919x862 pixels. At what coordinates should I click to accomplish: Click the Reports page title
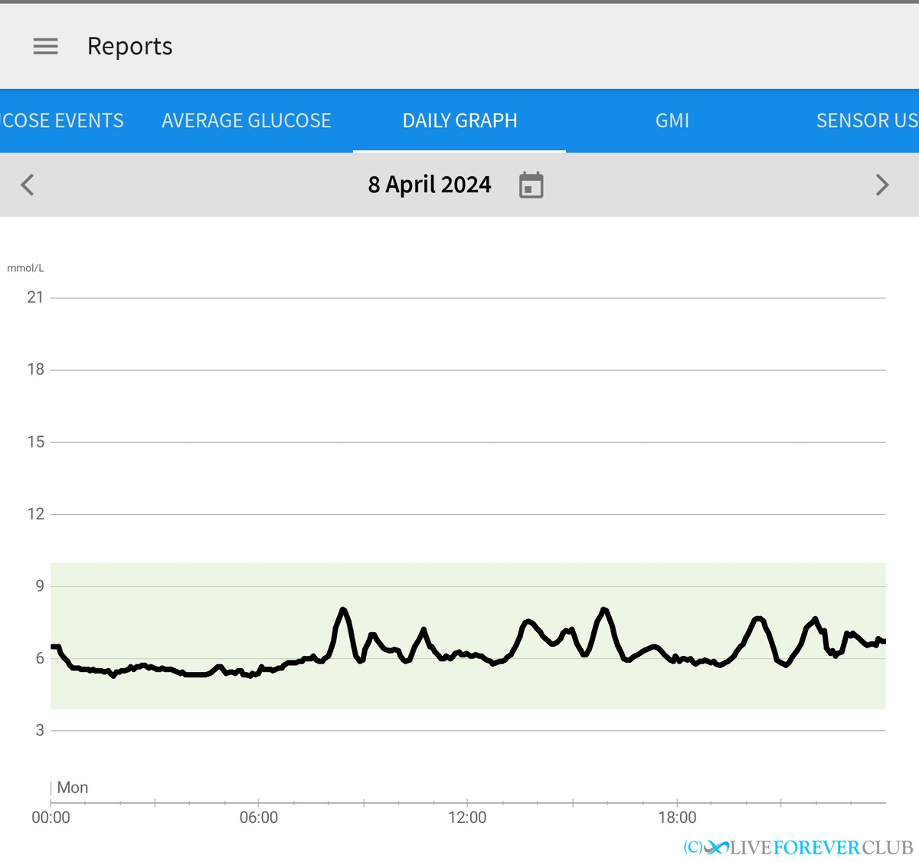130,47
